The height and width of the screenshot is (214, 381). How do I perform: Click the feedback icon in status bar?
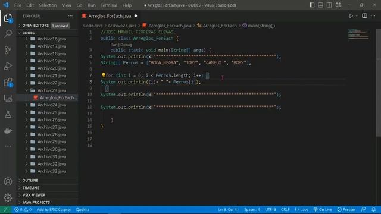[364, 209]
